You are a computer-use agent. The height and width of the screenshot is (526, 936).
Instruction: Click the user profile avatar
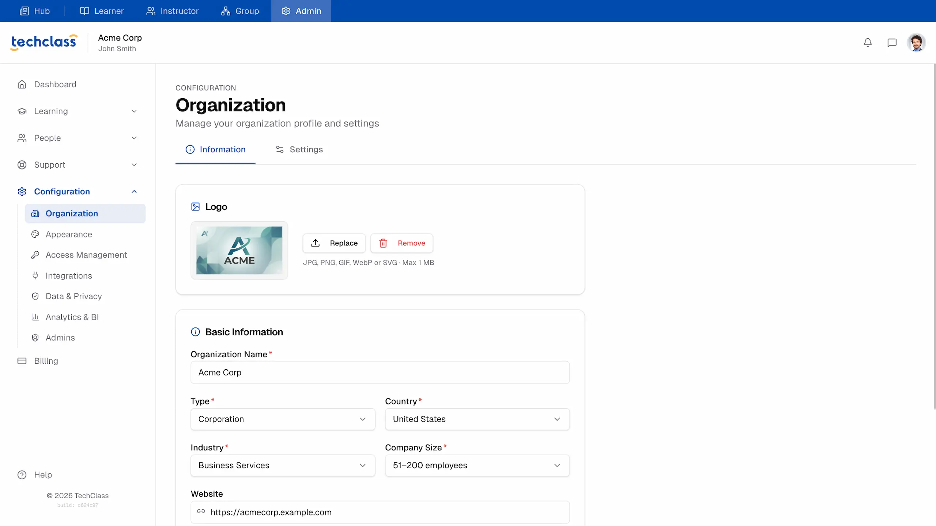click(x=916, y=43)
